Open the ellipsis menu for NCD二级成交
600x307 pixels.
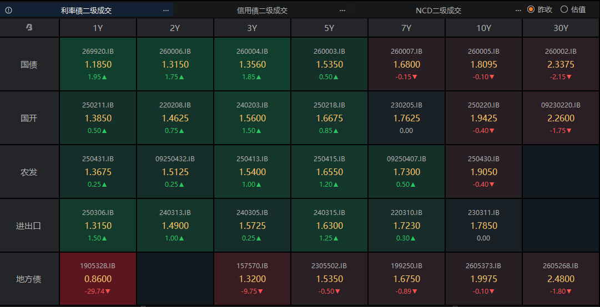518,11
